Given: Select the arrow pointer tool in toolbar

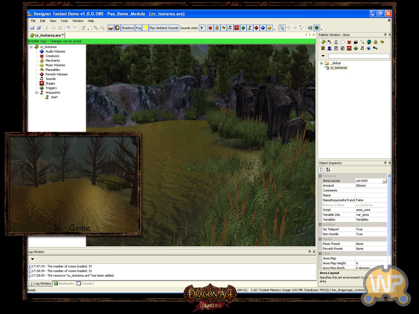Looking at the screenshot, I should pos(282,28).
